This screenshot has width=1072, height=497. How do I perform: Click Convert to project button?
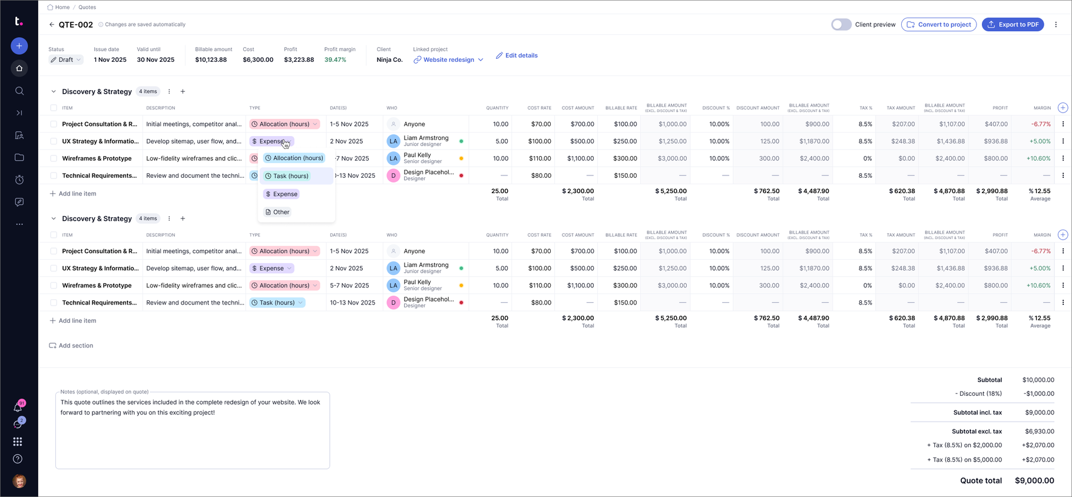[x=938, y=25]
